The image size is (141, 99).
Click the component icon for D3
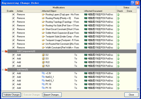(43, 59)
